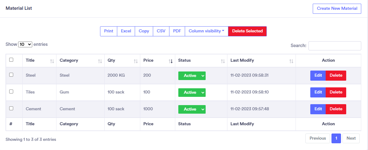Viewport: 368px width, 150px height.
Task: Click the red Delete Selected button
Action: pos(247,31)
